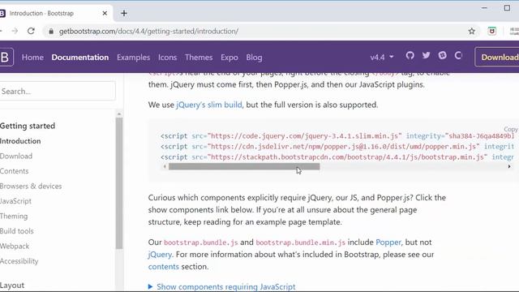The image size is (519, 292).
Task: Bookmark this page with the star icon
Action: click(472, 31)
